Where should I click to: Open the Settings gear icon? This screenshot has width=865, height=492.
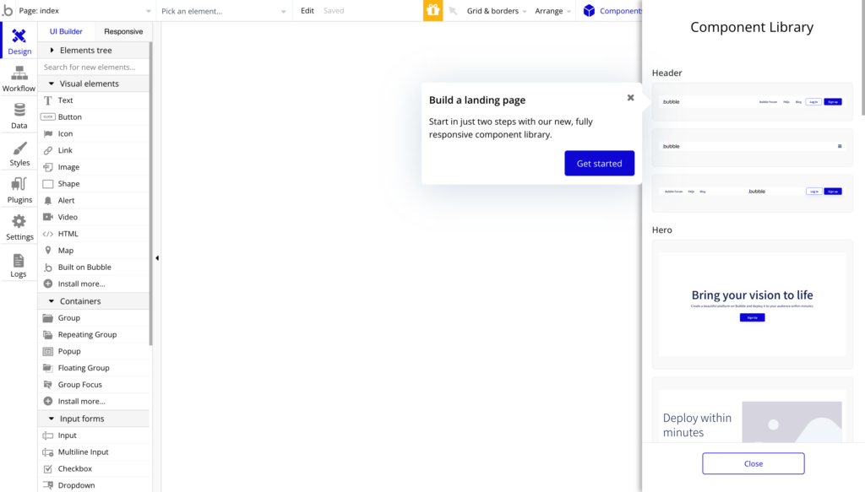(19, 221)
